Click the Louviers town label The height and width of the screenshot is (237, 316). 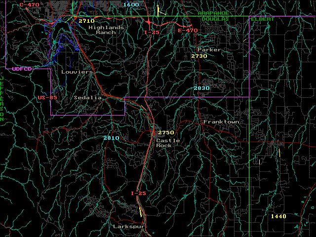pos(77,72)
